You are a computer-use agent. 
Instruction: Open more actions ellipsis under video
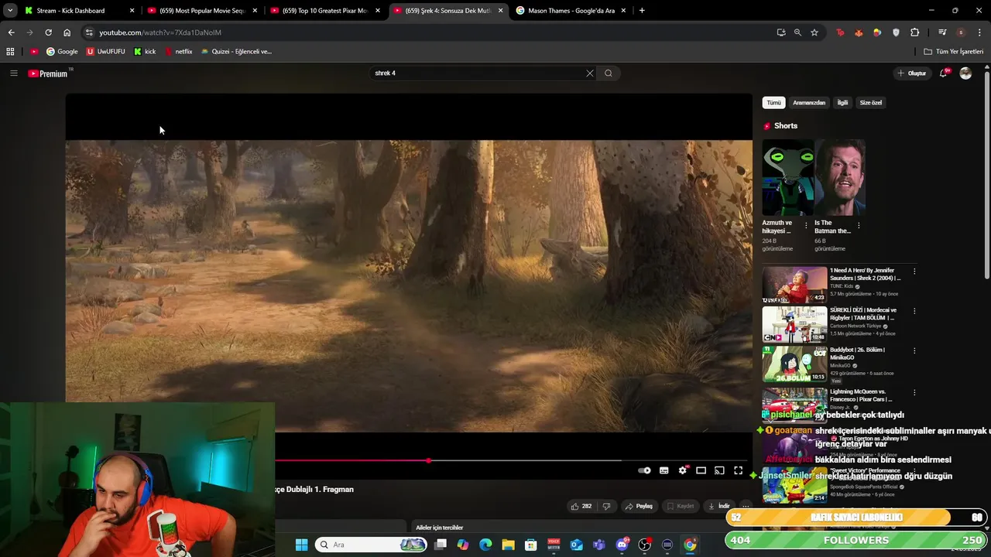coord(746,506)
